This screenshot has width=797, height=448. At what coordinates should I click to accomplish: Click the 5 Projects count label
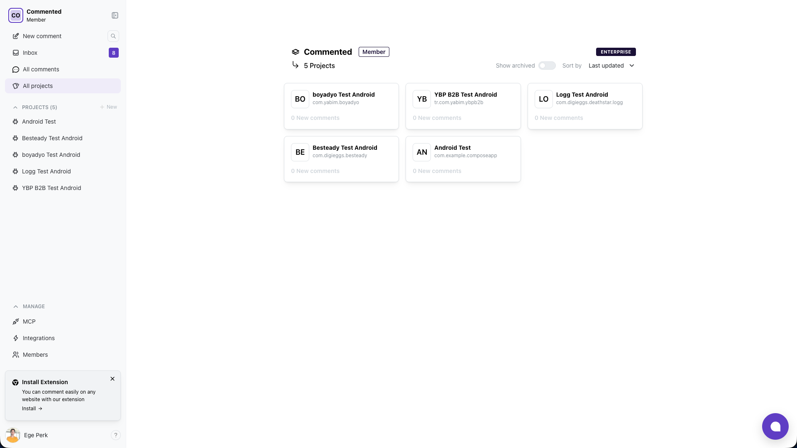point(319,66)
